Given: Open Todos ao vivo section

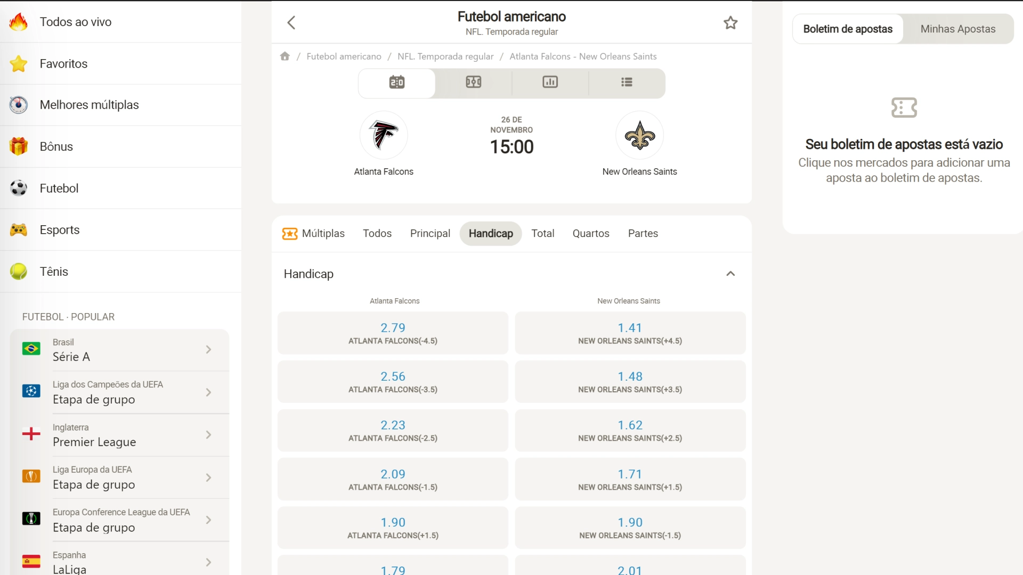Looking at the screenshot, I should [76, 22].
